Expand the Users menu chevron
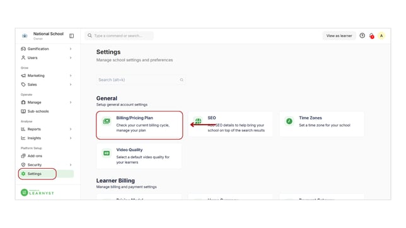 [x=71, y=58]
